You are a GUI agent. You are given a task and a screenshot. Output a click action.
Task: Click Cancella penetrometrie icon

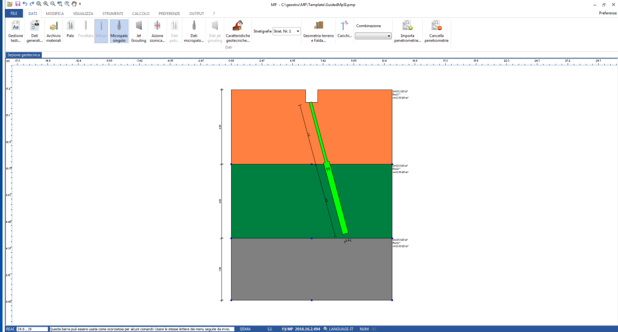436,31
